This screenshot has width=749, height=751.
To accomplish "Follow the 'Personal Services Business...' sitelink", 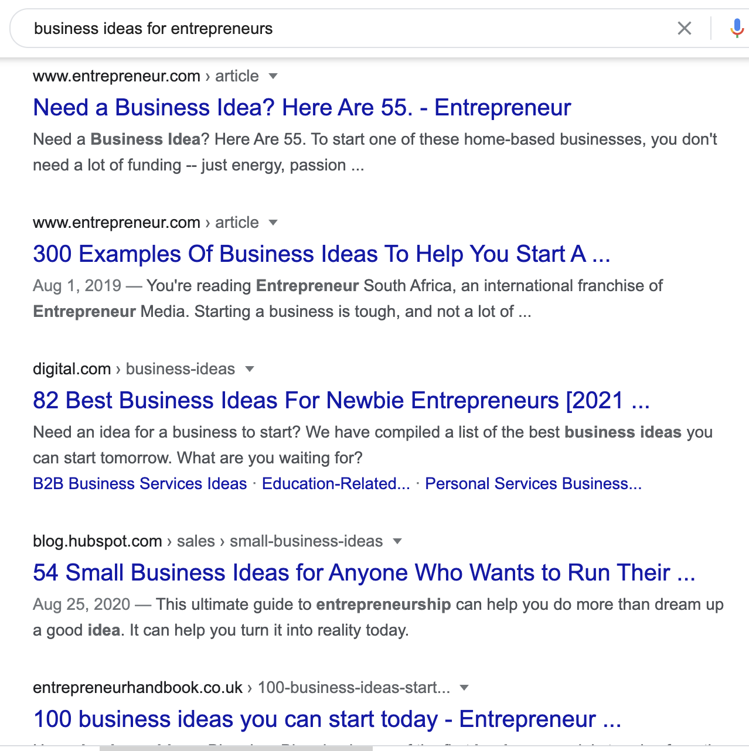I will coord(533,484).
